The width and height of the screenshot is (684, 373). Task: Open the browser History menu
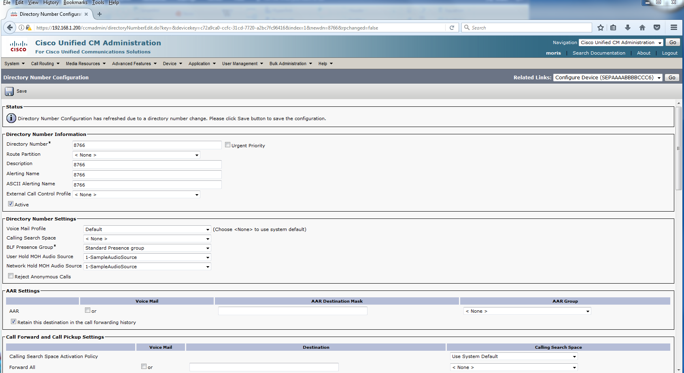click(x=51, y=2)
